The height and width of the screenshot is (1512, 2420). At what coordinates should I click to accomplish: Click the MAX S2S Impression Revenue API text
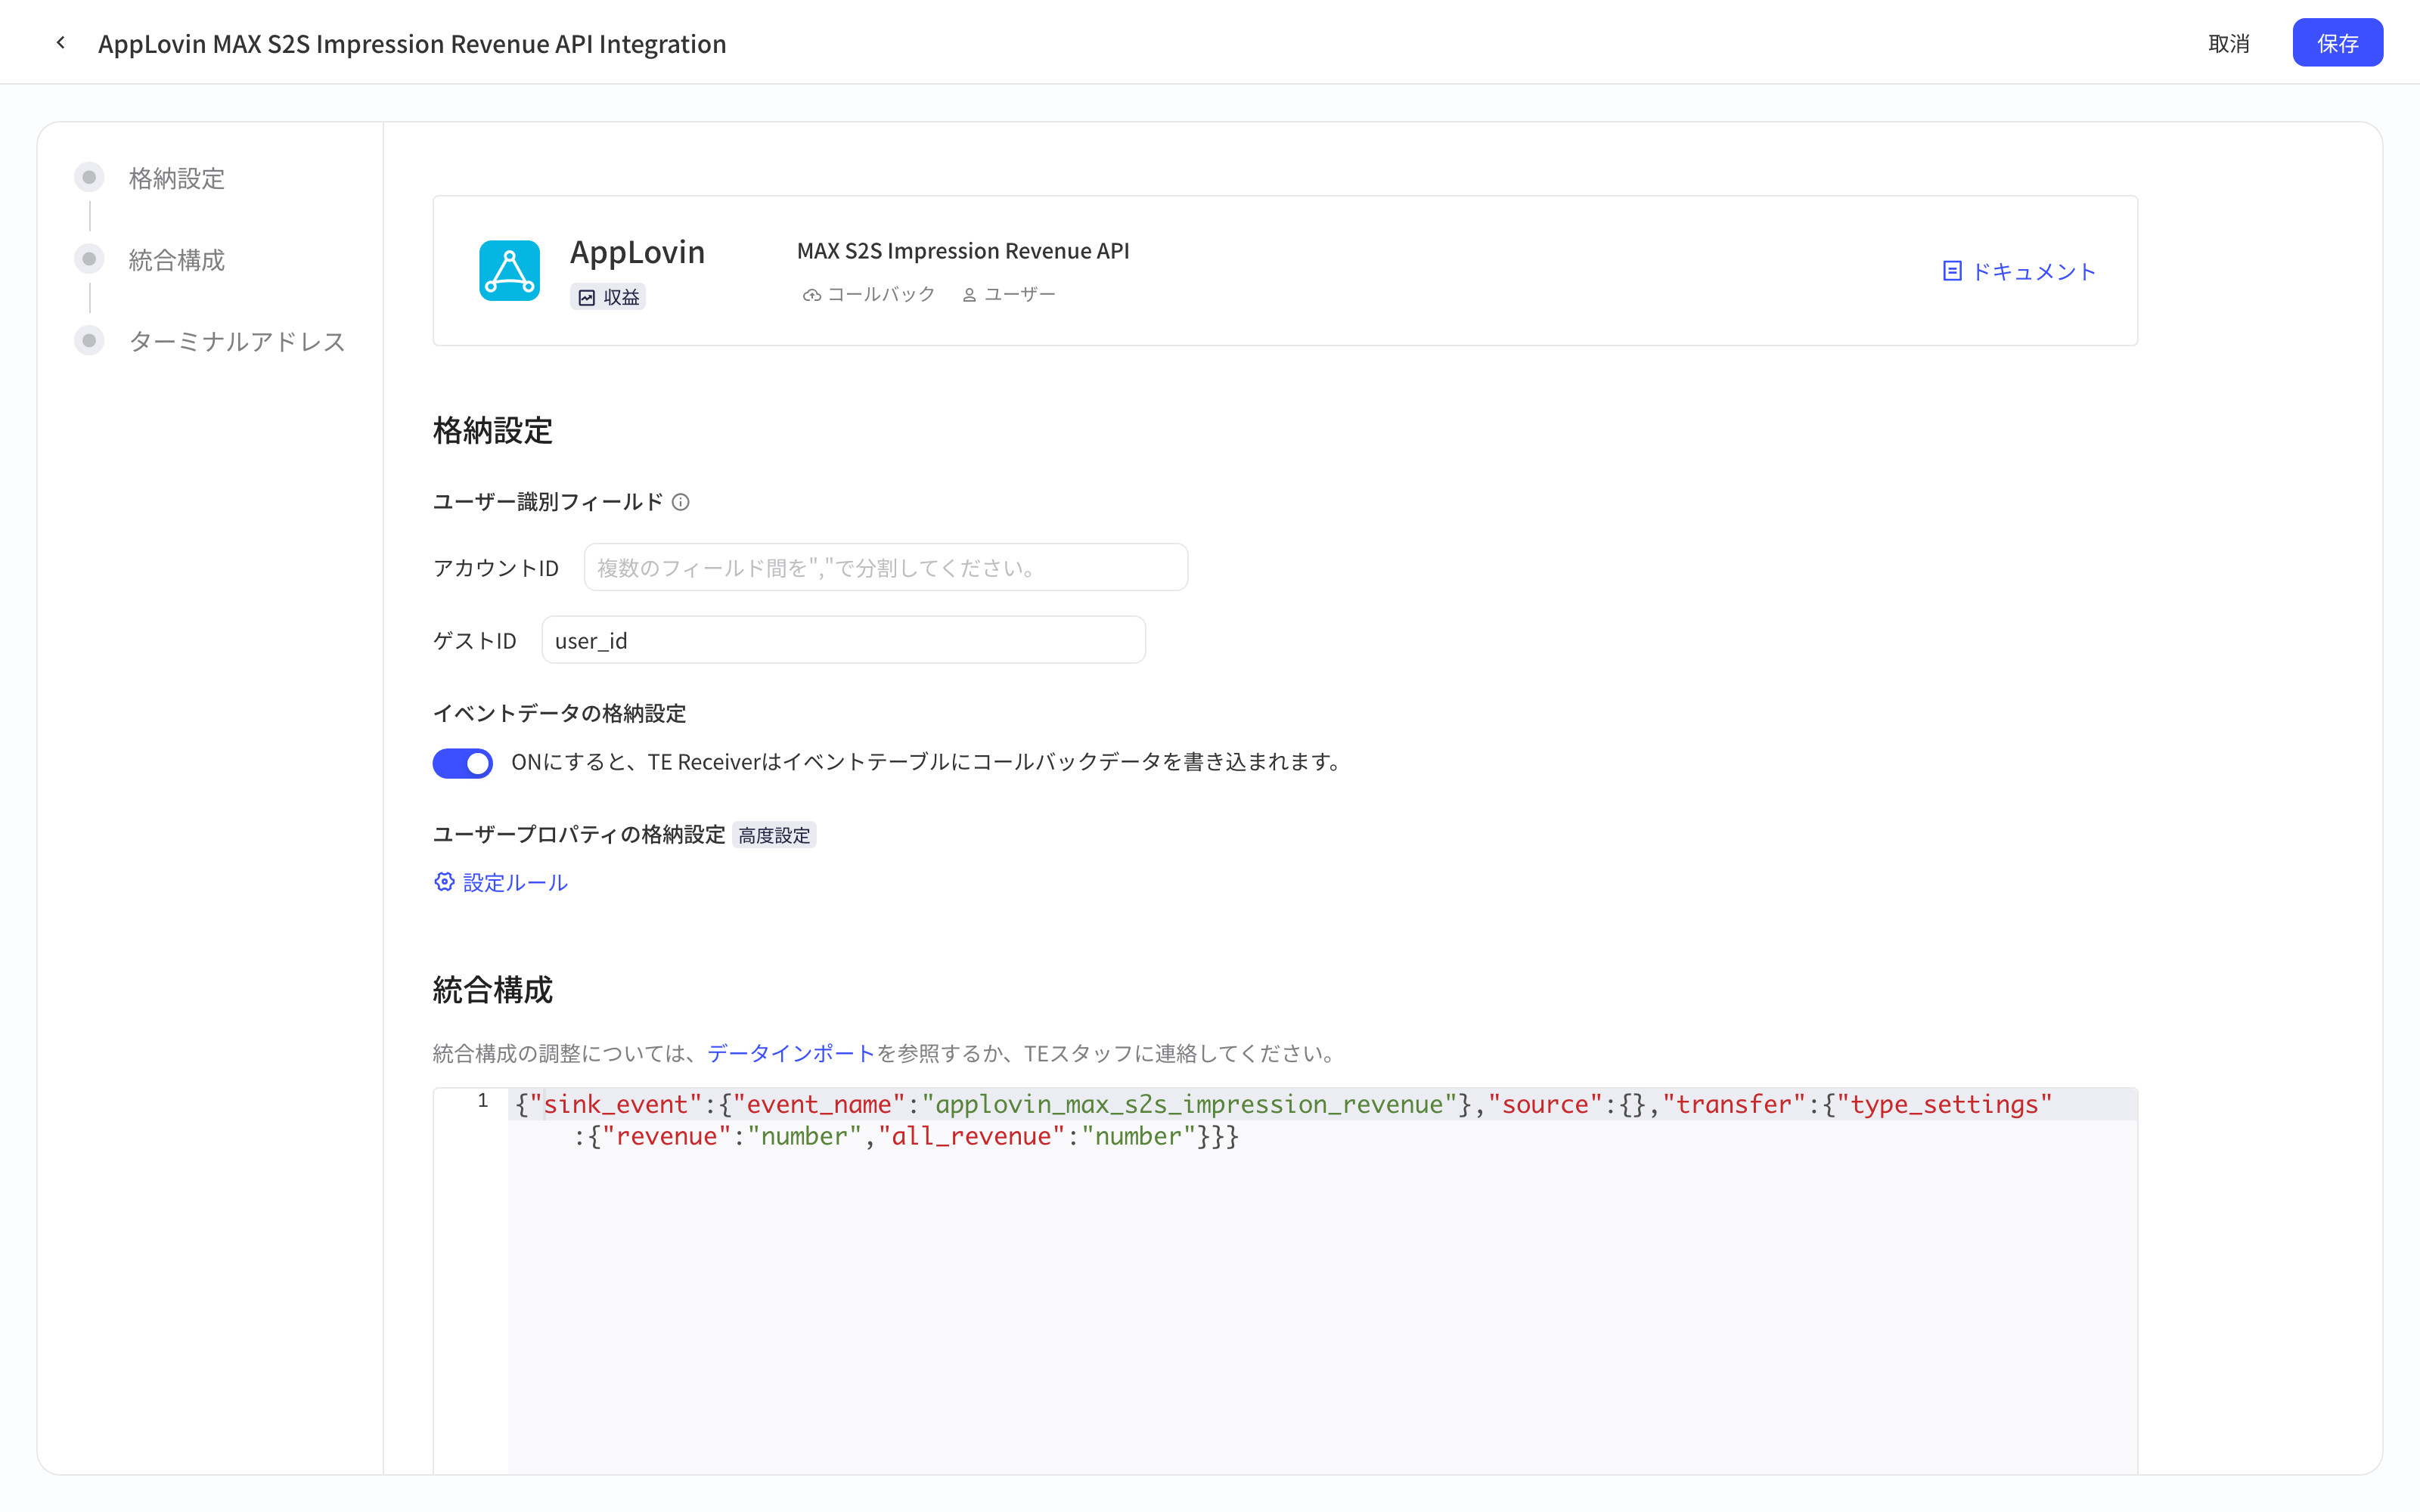coord(963,250)
